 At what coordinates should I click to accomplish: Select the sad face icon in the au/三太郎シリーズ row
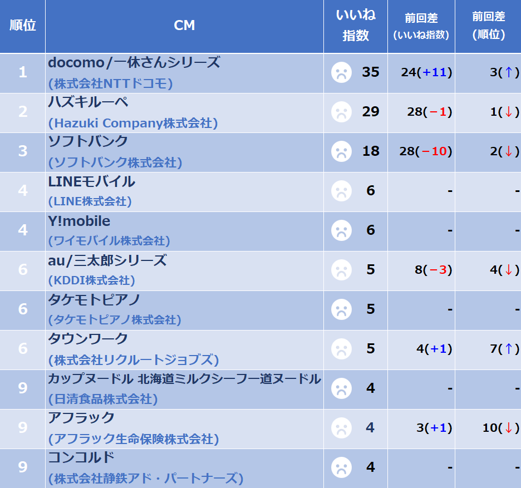(x=341, y=270)
